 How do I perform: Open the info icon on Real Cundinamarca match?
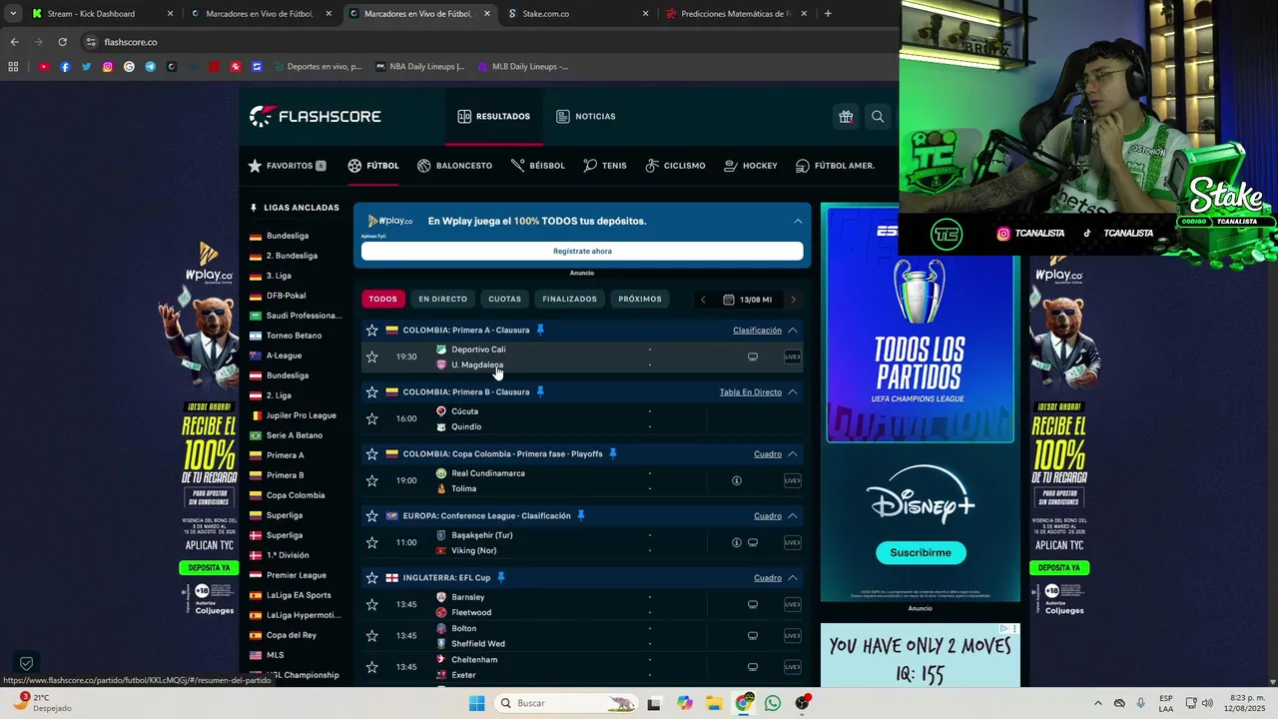737,480
